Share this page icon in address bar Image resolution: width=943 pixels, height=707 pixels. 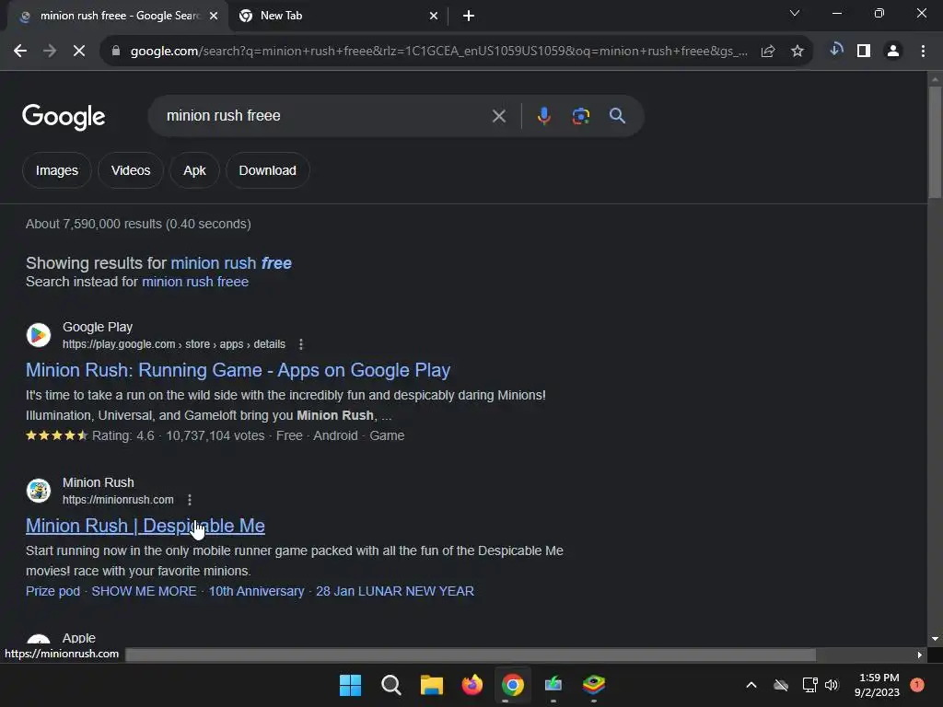pyautogui.click(x=768, y=52)
